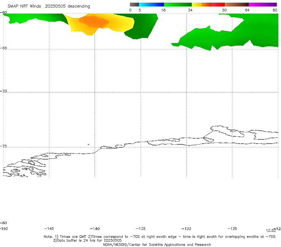281x247 pixels.
Task: Click the note line 'Times are GMT'
Action: click(73, 237)
